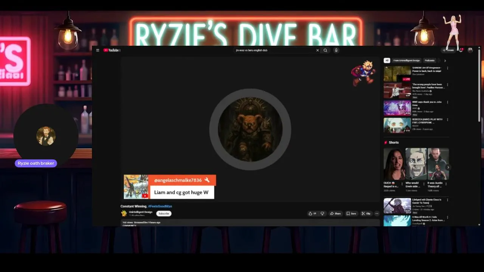Image resolution: width=484 pixels, height=272 pixels.
Task: Click the pixel knight sprite overlay
Action: point(363,73)
